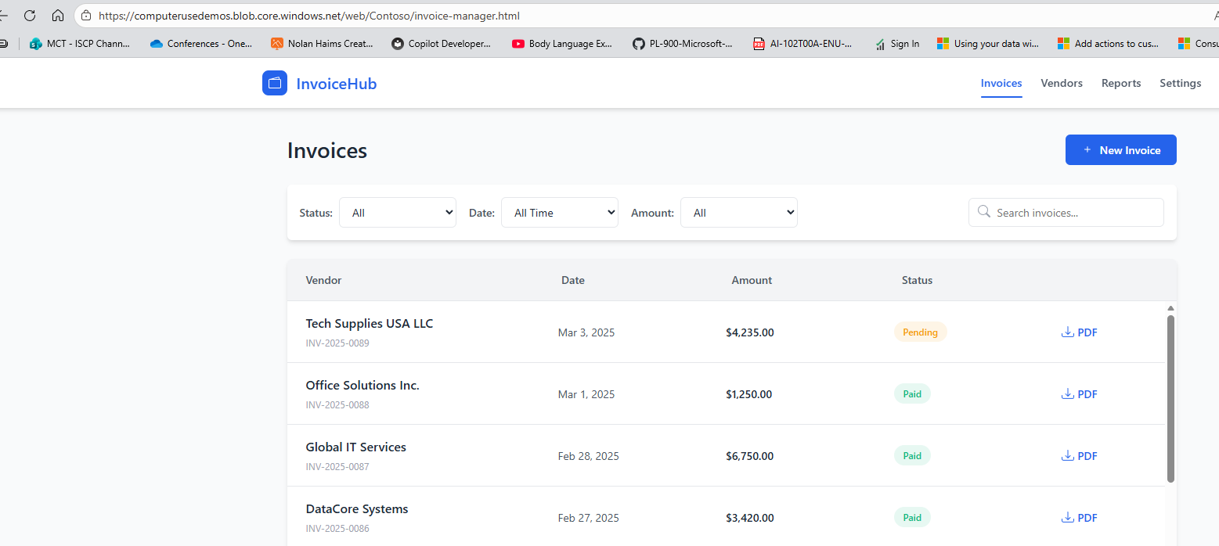Viewport: 1219px width, 546px height.
Task: Open the Amount filter dropdown
Action: pyautogui.click(x=739, y=213)
